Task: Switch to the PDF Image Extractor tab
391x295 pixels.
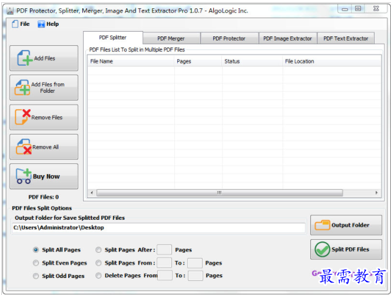Action: [287, 38]
